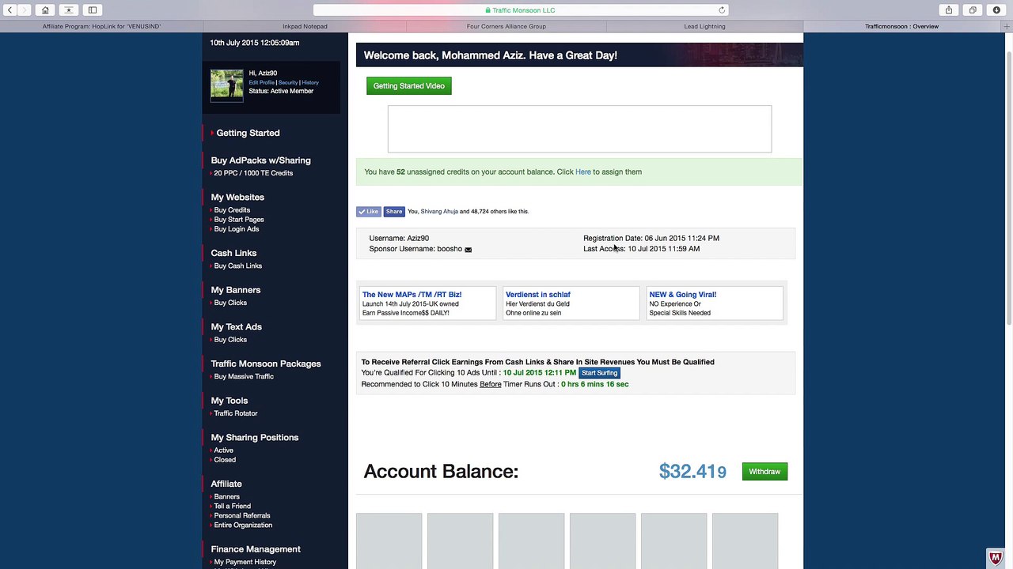Click the Here link to assign credits
Image resolution: width=1013 pixels, height=569 pixels.
point(583,171)
